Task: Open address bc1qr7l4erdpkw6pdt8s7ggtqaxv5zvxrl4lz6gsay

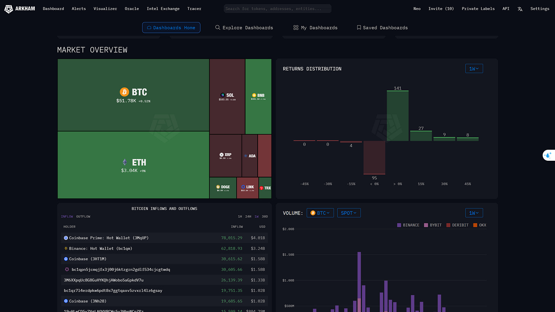Action: tap(113, 290)
